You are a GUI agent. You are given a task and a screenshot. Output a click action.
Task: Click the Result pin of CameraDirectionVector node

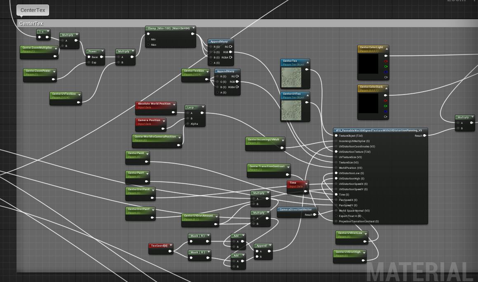point(314,214)
